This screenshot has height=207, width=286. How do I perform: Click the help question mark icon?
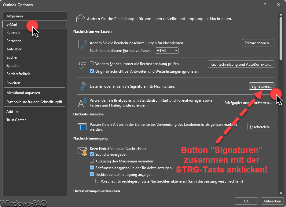coord(265,5)
